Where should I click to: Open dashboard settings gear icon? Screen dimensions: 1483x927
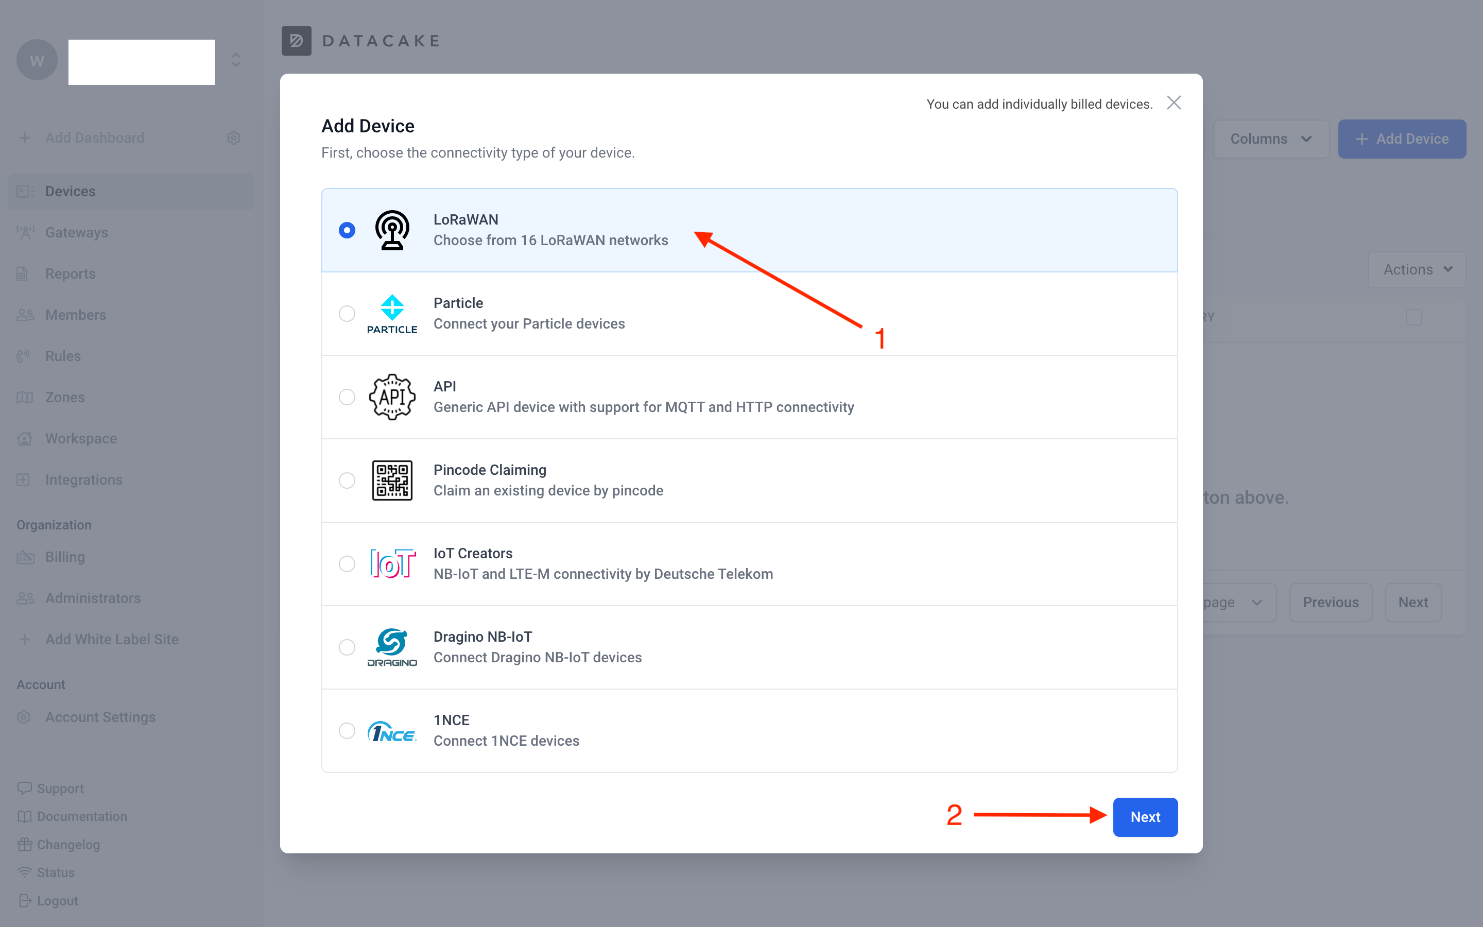coord(233,138)
